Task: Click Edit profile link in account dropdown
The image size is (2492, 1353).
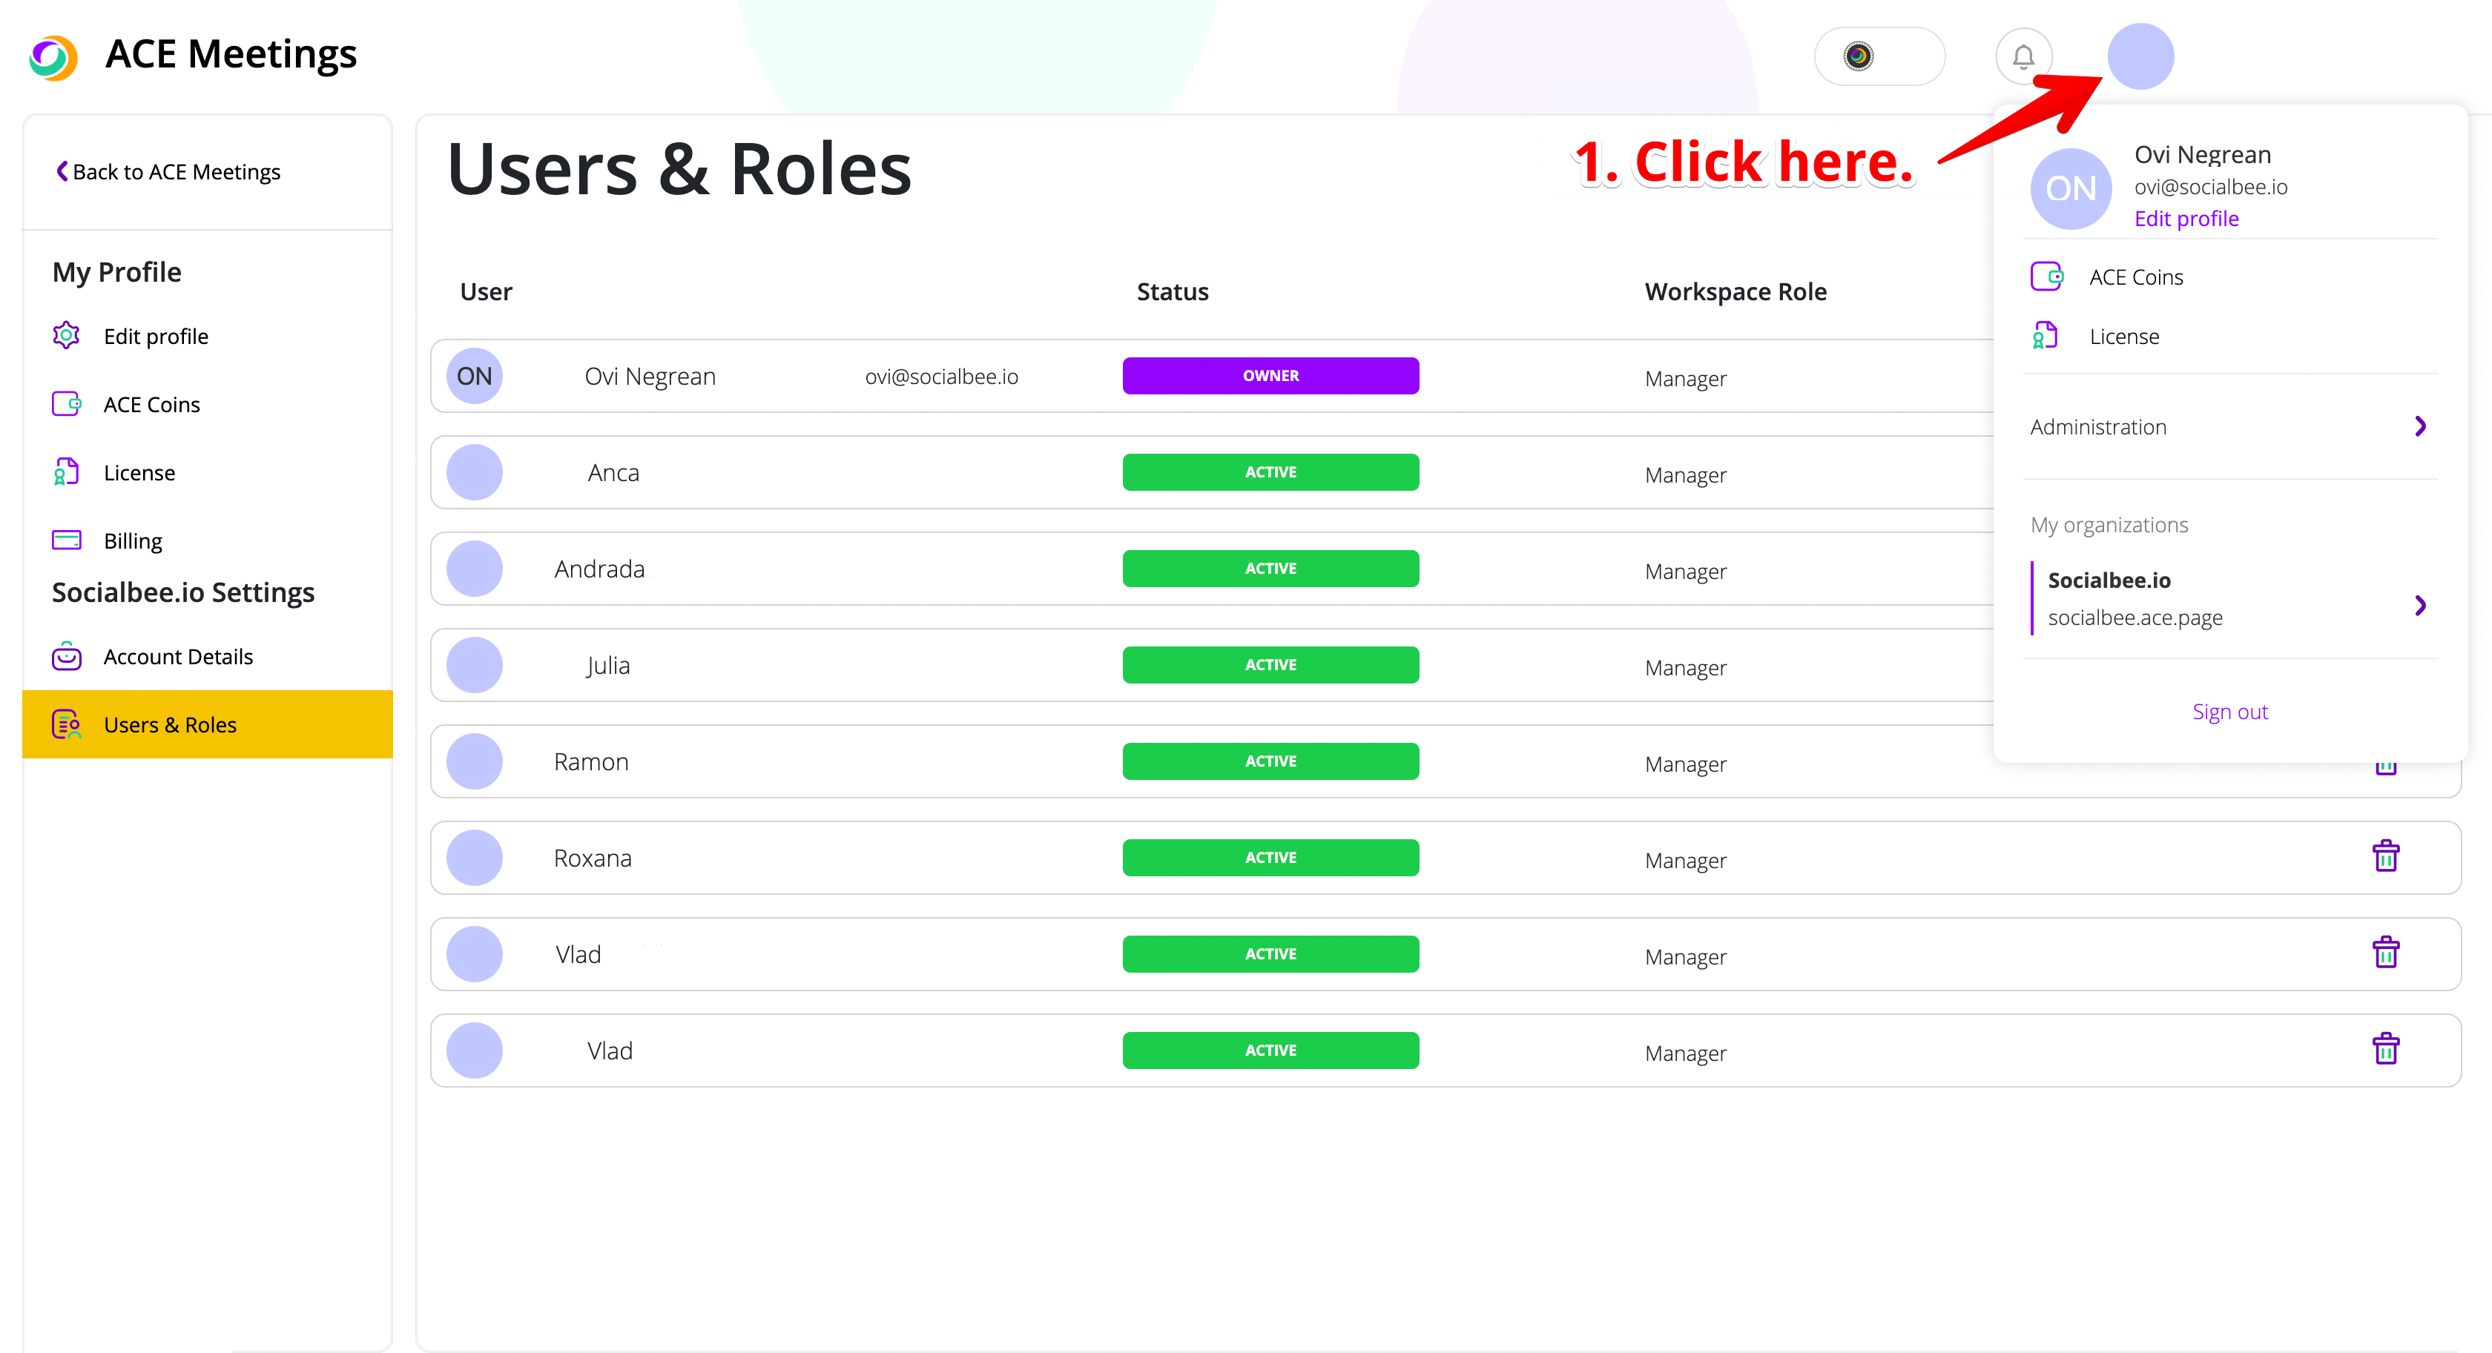Action: 2186,219
